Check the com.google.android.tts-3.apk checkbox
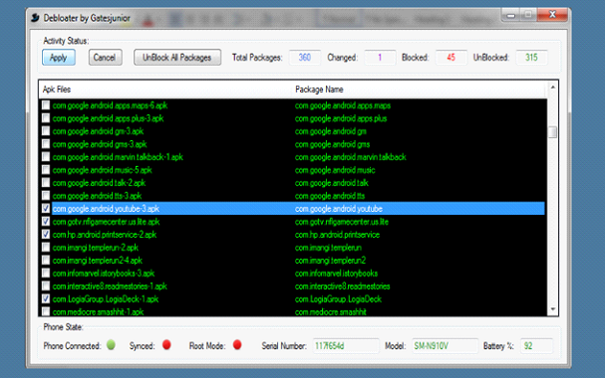This screenshot has height=378, width=605. click(46, 196)
